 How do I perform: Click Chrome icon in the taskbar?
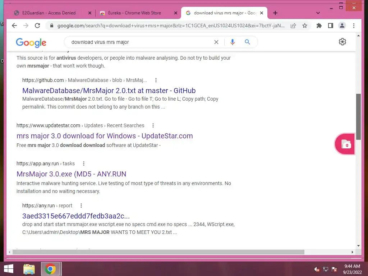click(x=50, y=269)
